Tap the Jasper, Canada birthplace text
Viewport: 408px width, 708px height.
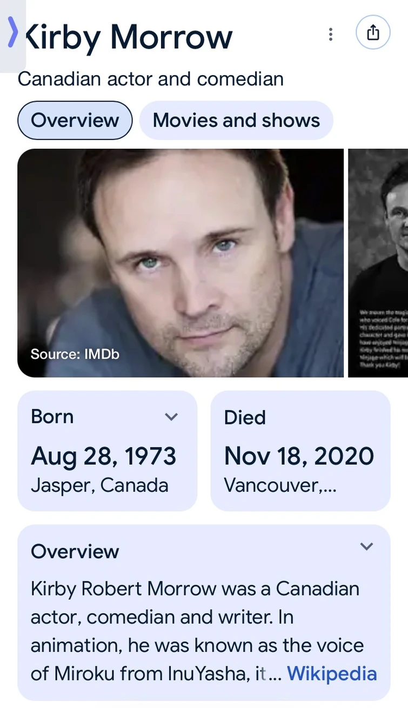(99, 485)
